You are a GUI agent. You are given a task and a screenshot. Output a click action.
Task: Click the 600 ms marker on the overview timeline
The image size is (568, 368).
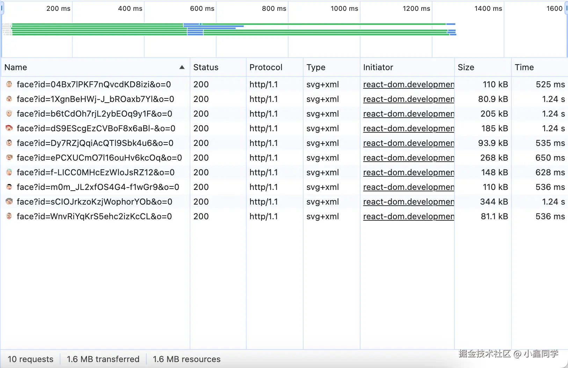[x=202, y=8]
